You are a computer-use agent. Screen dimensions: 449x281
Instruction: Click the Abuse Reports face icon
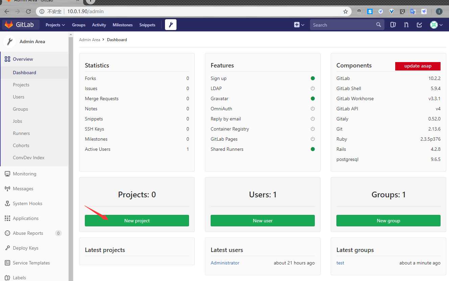pos(7,233)
